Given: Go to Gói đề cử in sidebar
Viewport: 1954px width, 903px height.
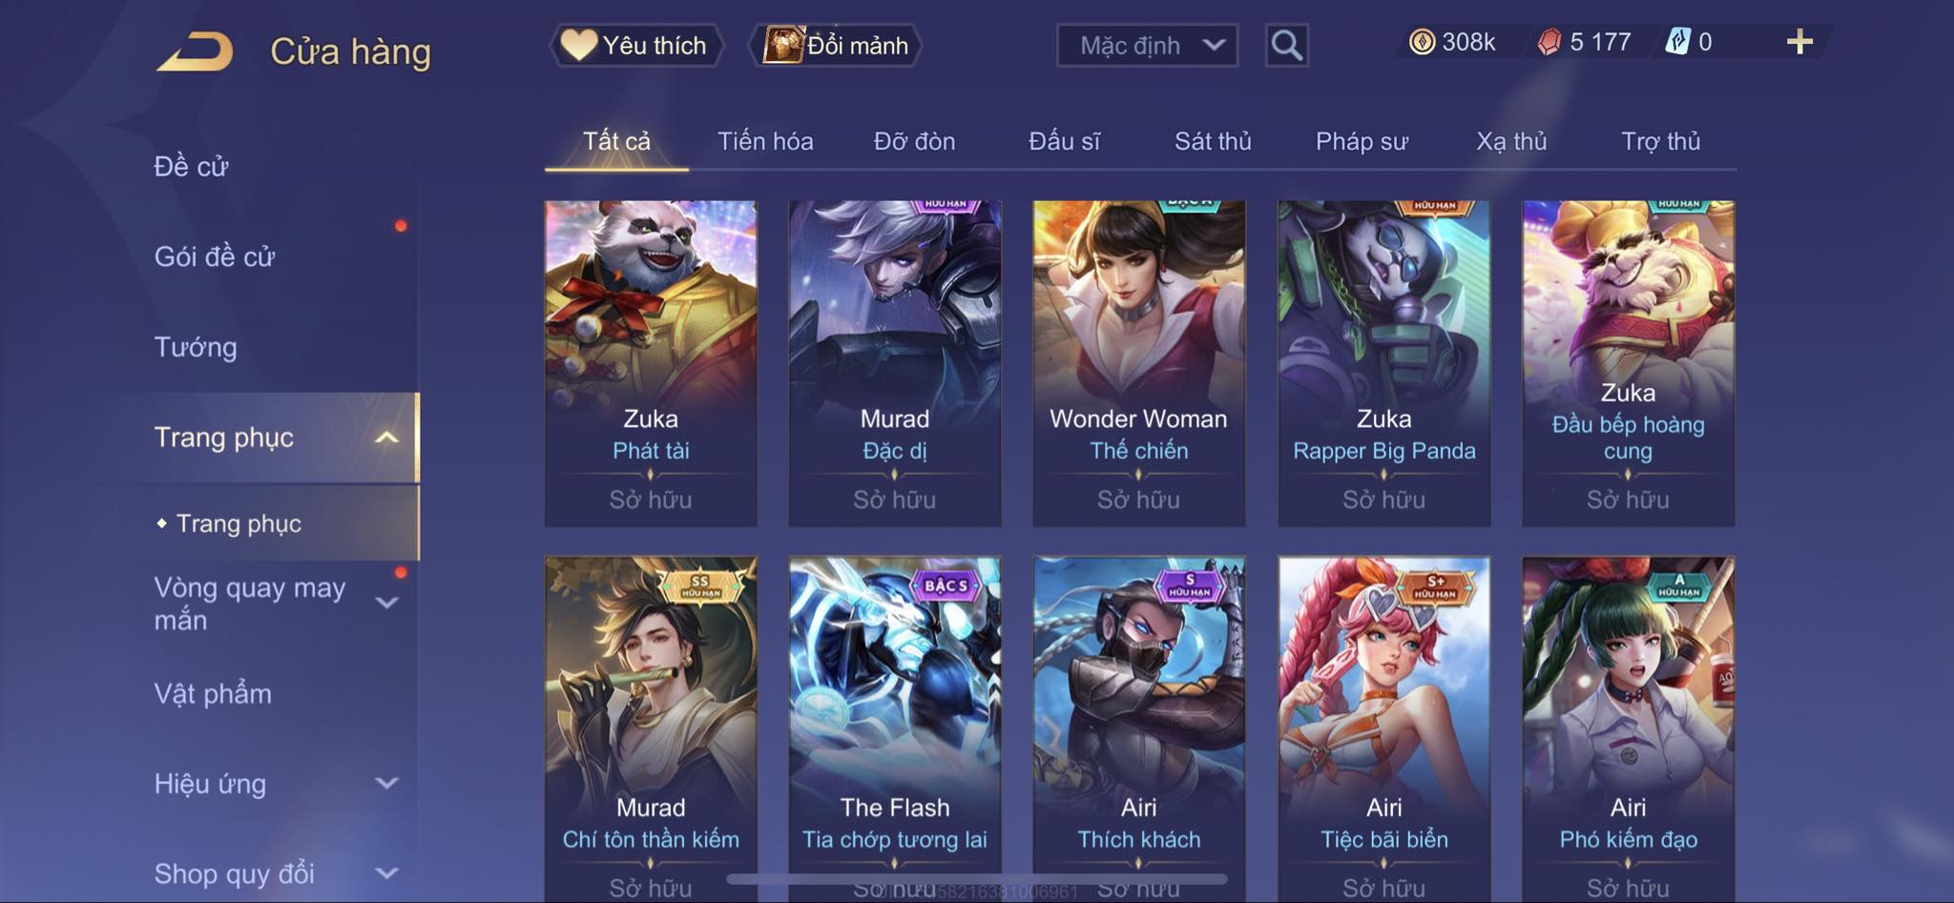Looking at the screenshot, I should (x=215, y=257).
